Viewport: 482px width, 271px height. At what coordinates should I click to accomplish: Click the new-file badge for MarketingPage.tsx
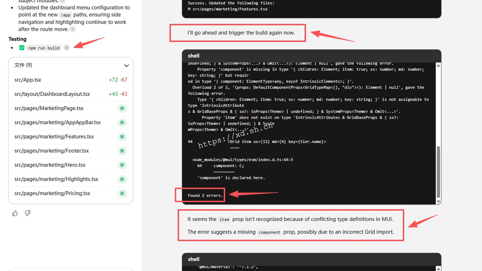122,108
